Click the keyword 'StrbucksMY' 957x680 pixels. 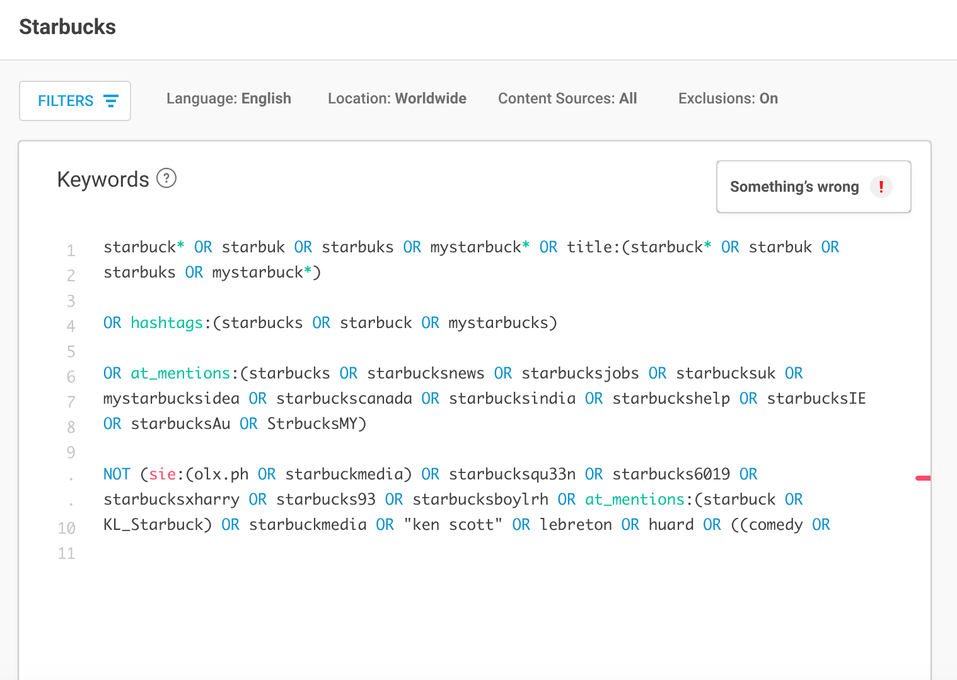point(312,424)
